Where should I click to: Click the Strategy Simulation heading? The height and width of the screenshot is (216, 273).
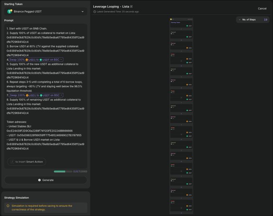(16, 198)
